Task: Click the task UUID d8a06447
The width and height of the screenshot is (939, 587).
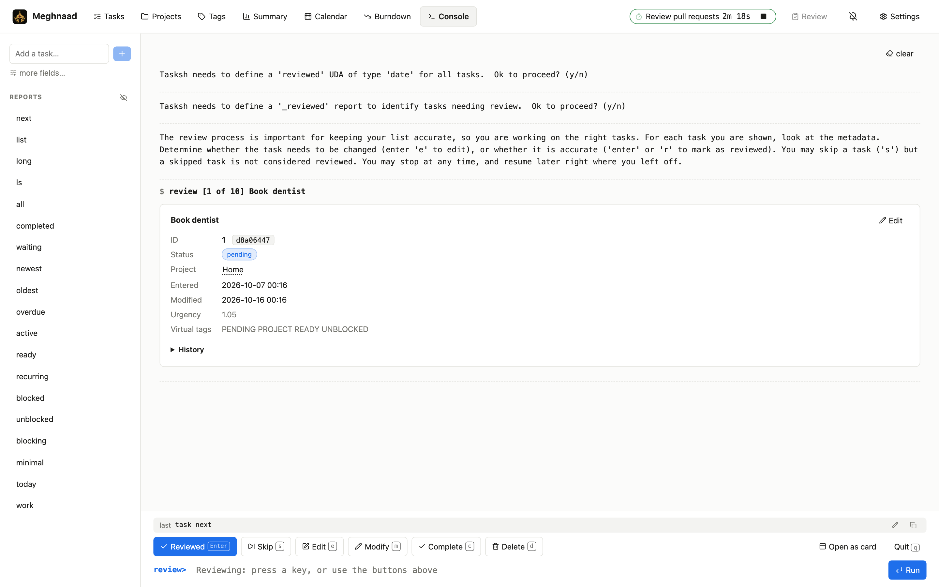Action: 253,240
